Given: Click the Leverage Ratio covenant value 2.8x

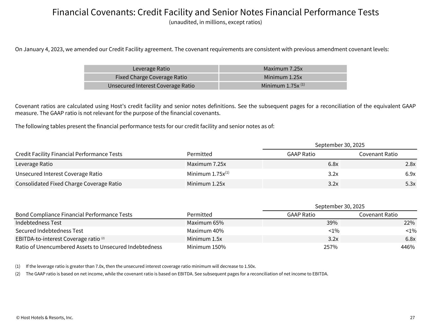Looking at the screenshot, I should coord(410,164).
